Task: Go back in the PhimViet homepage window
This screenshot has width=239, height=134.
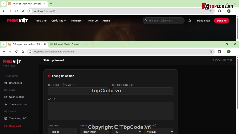Action: [4, 11]
